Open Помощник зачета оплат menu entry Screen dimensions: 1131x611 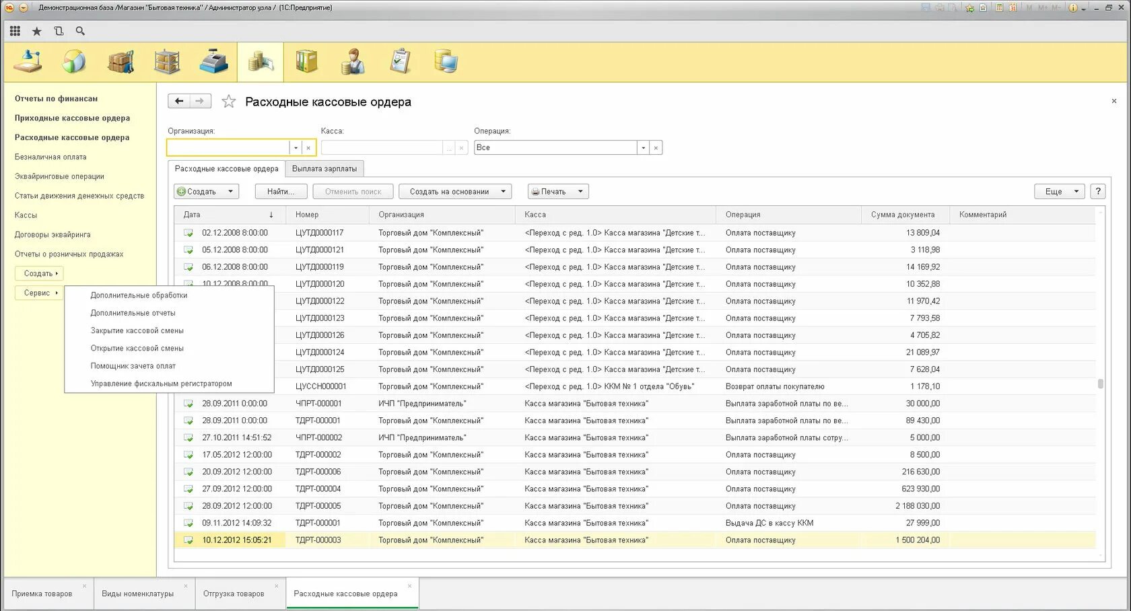tap(133, 366)
